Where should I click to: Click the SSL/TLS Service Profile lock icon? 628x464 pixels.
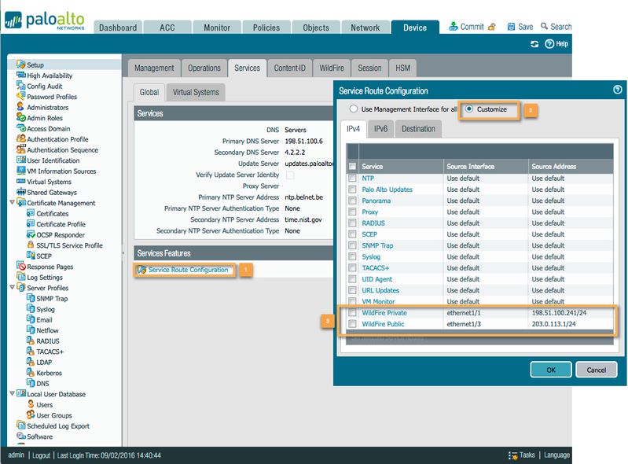coord(31,245)
